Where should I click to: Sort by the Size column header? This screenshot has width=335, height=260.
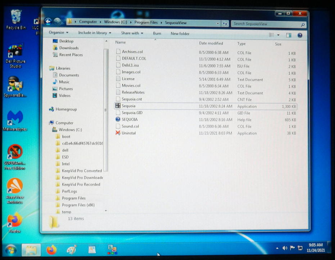tap(278, 44)
